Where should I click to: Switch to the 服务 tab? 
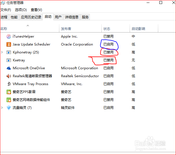[85, 17]
